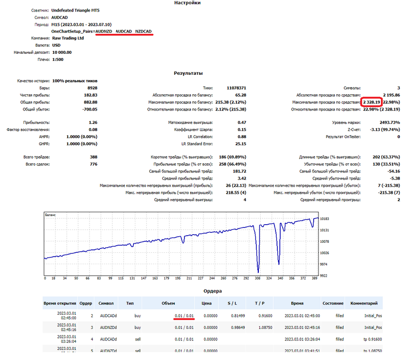
Task: Click the net profit value 182.83
Action: [x=91, y=95]
